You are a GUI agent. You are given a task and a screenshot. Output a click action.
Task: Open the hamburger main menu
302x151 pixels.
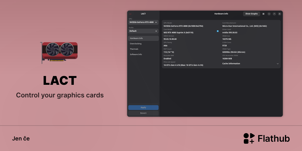pyautogui.click(x=263, y=14)
